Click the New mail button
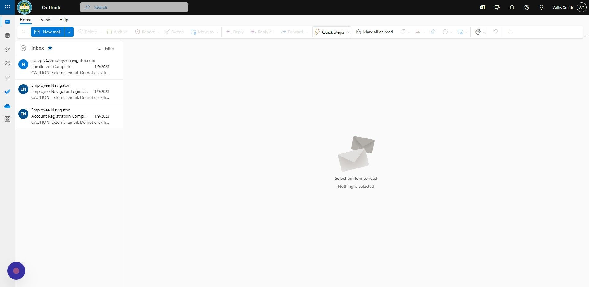 48,32
